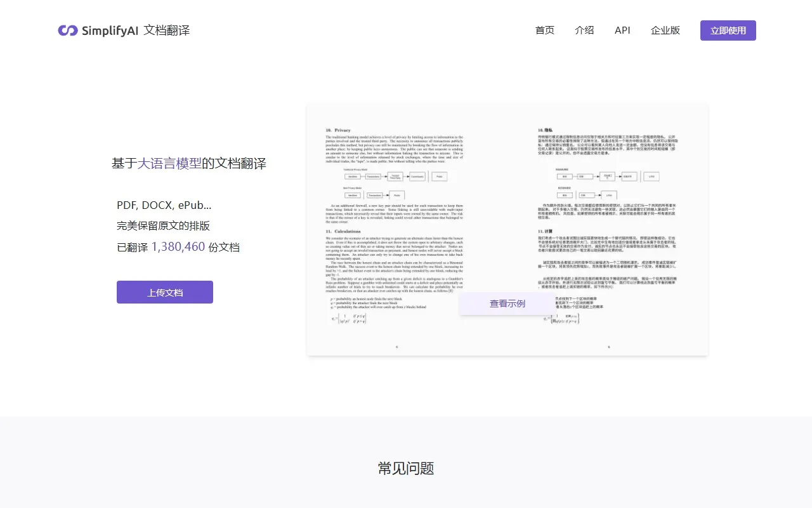Click the 查看示例 example button
812x508 pixels.
click(507, 304)
